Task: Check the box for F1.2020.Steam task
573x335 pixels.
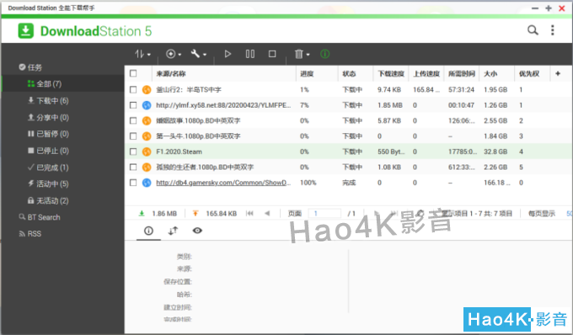Action: click(x=133, y=152)
